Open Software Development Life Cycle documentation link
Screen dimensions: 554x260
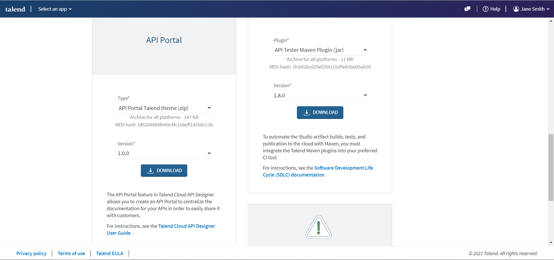[318, 171]
